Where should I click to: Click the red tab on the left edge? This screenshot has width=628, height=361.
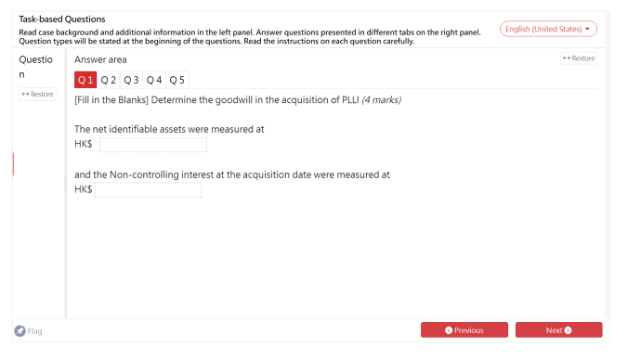pyautogui.click(x=13, y=164)
